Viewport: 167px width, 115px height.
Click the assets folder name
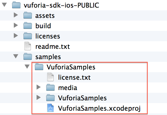pos(45,16)
